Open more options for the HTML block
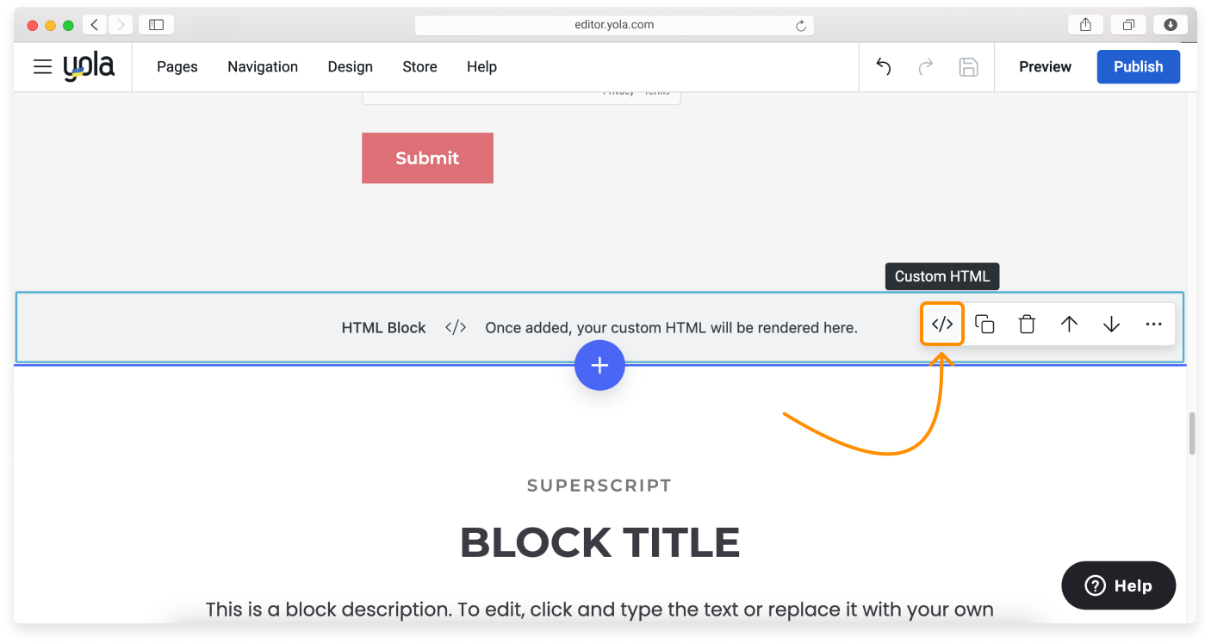 pyautogui.click(x=1153, y=324)
